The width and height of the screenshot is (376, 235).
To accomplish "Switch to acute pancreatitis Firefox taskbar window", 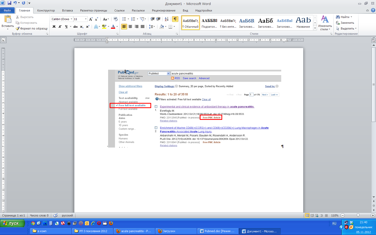I will (x=134, y=231).
